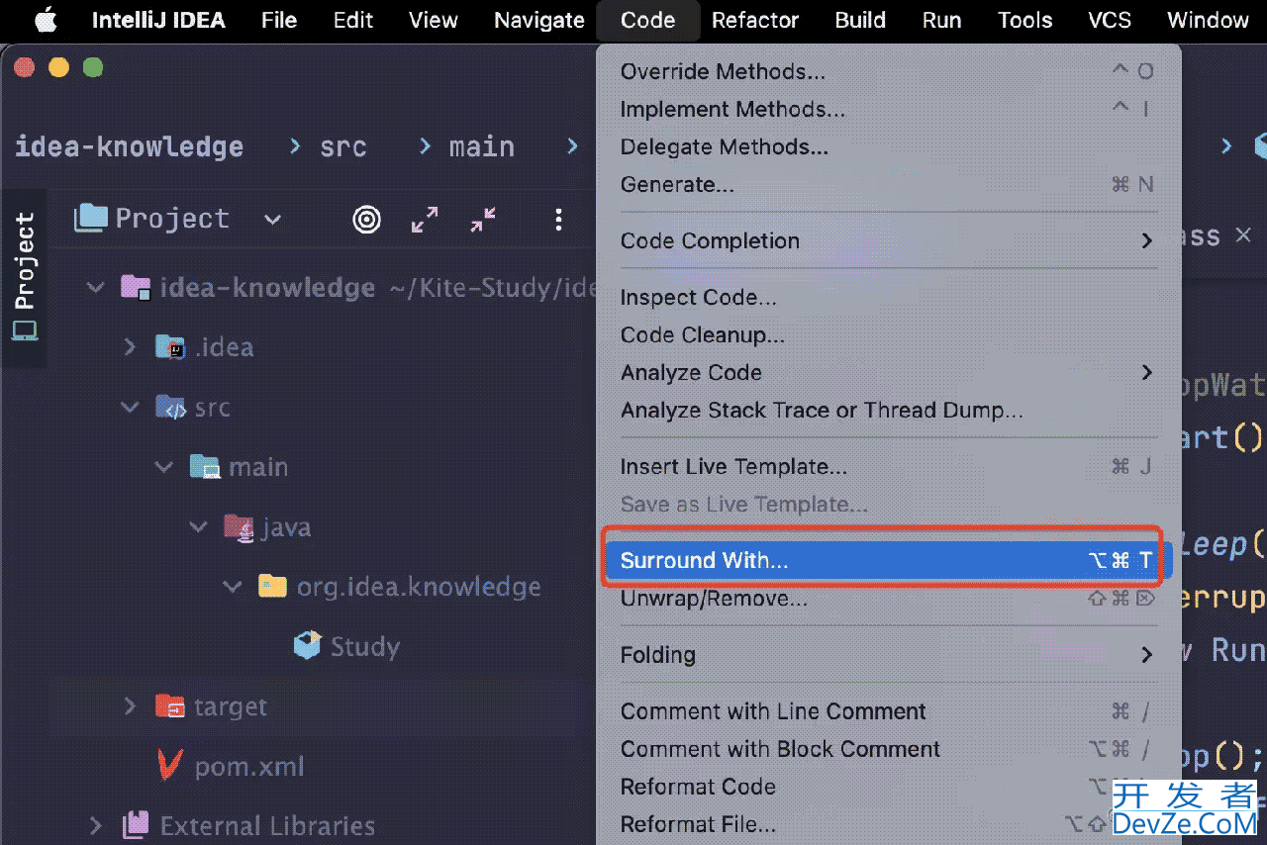Click the External Libraries icon

click(136, 825)
